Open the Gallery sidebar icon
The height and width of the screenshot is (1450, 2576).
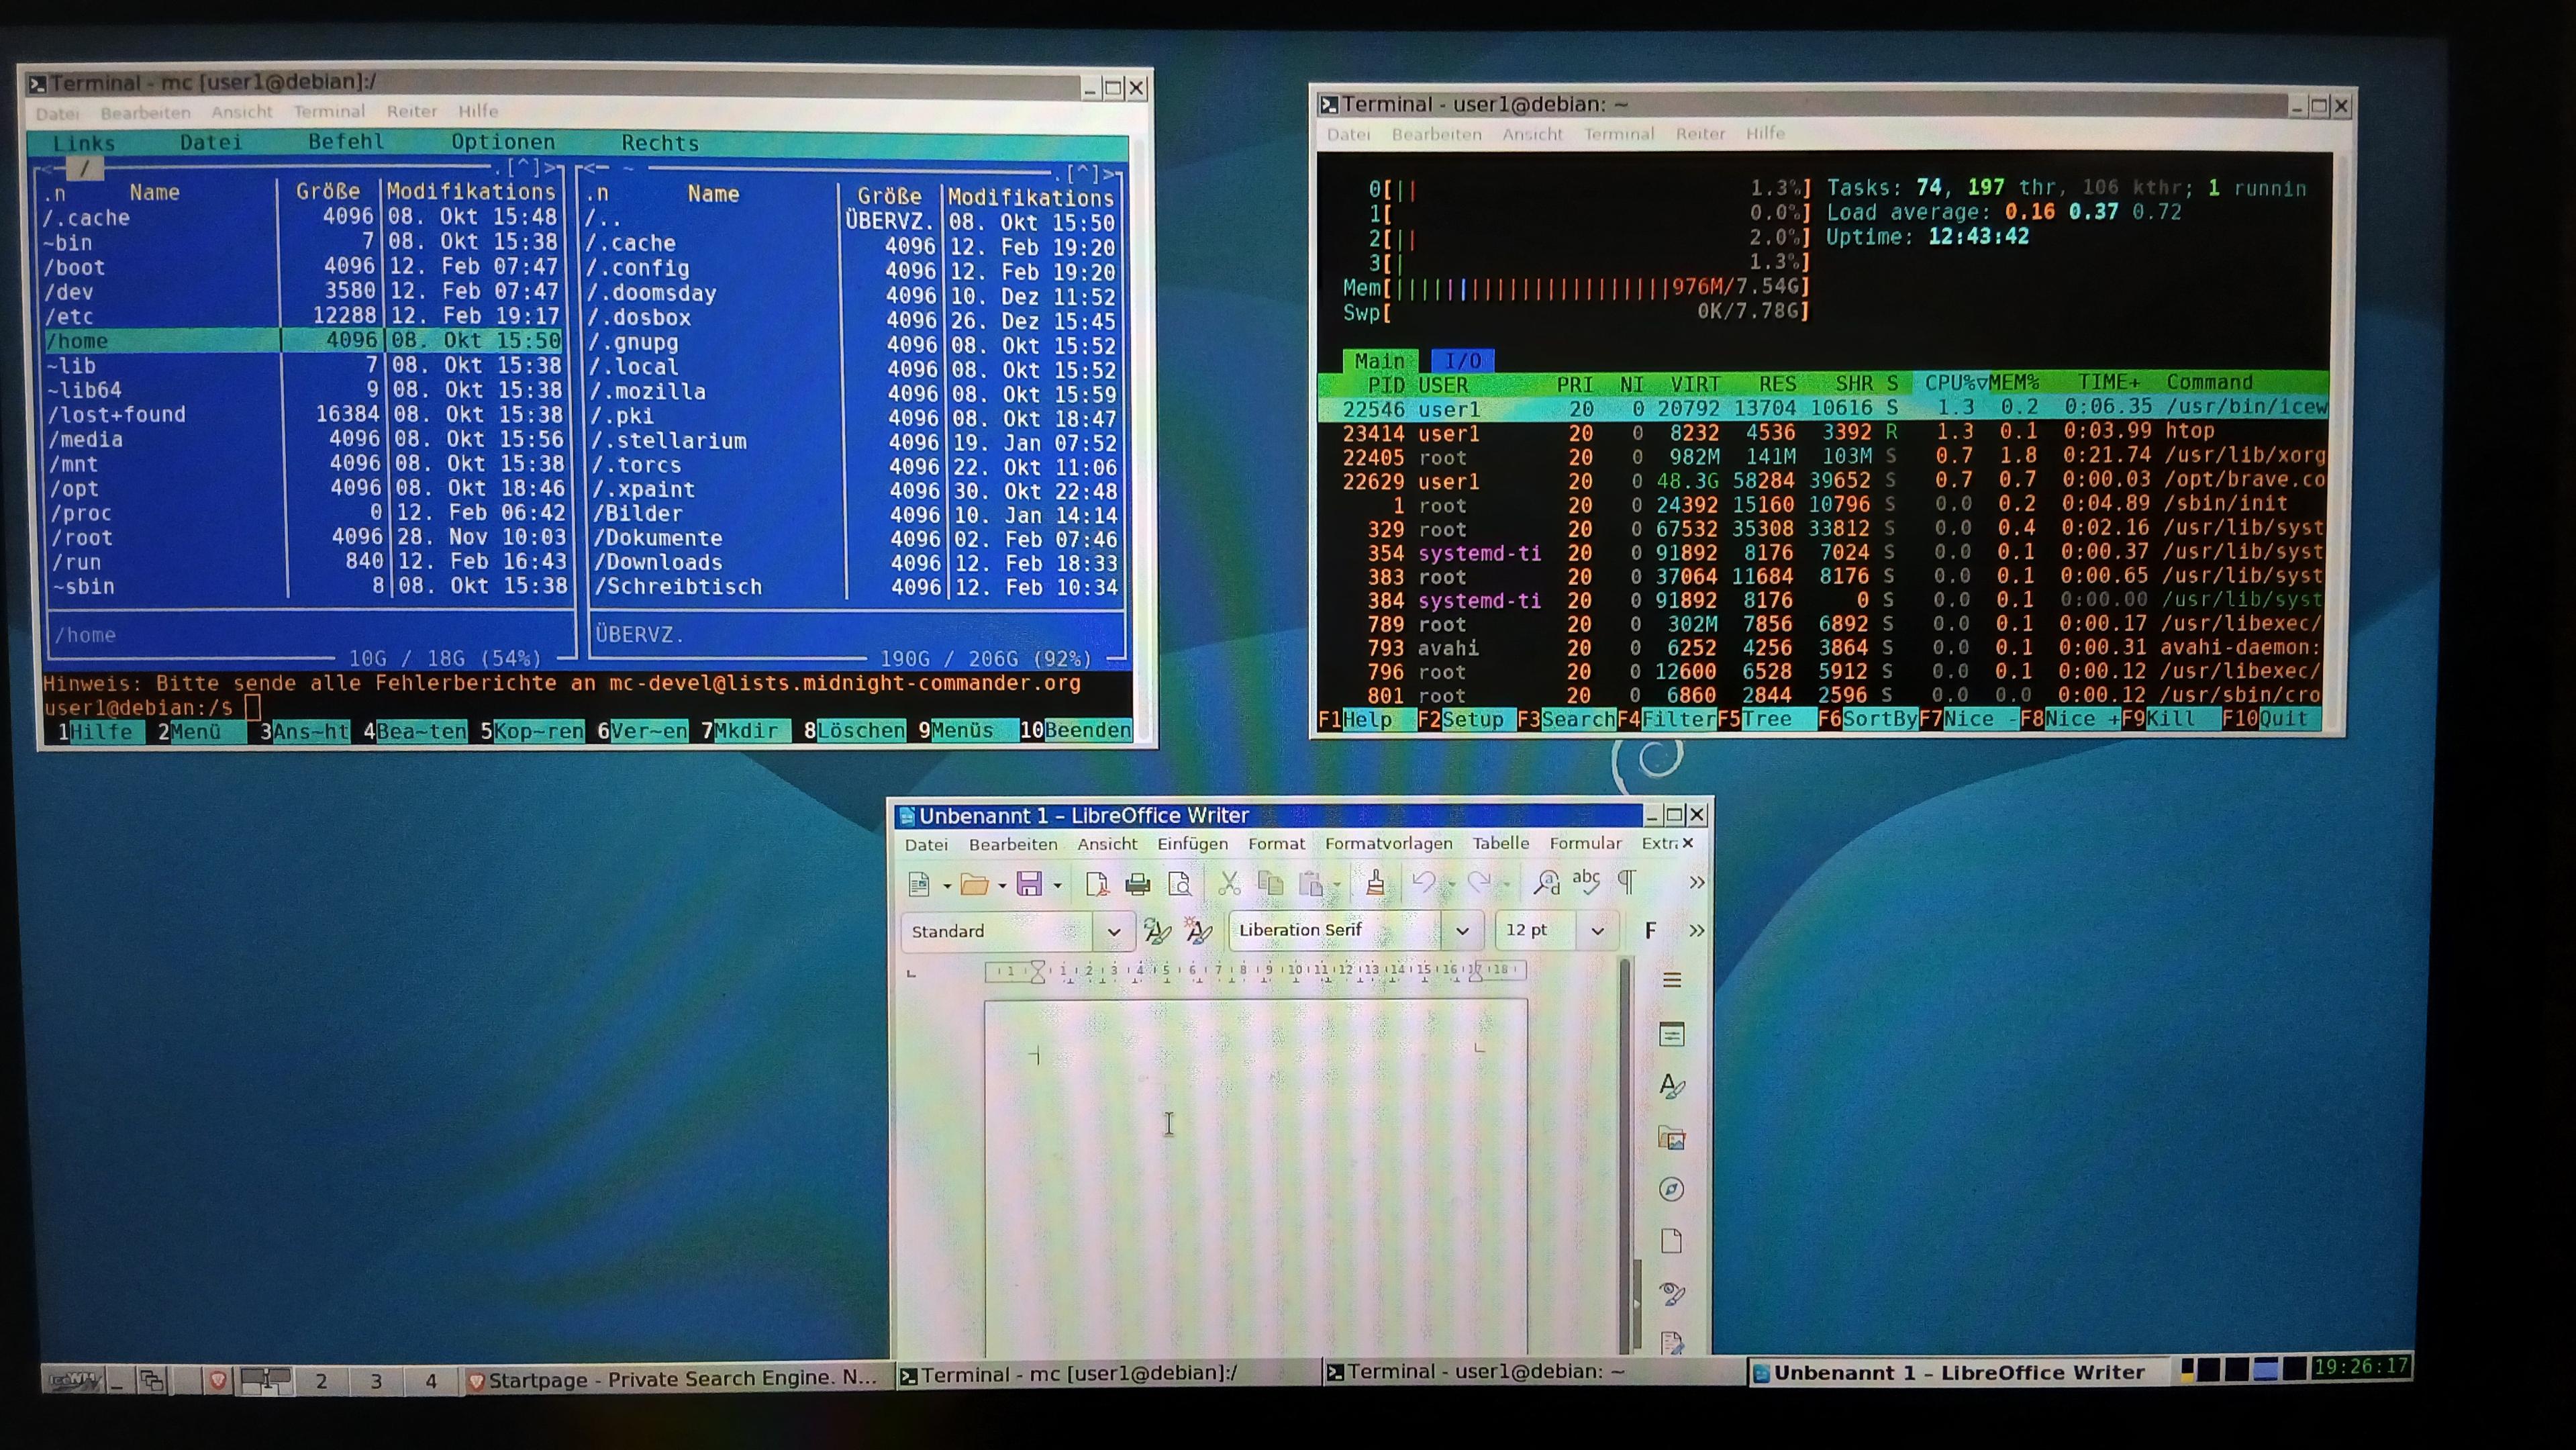(1671, 1138)
